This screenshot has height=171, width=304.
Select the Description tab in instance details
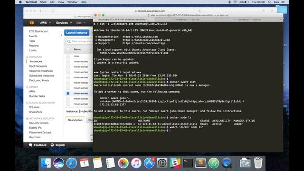(75, 120)
